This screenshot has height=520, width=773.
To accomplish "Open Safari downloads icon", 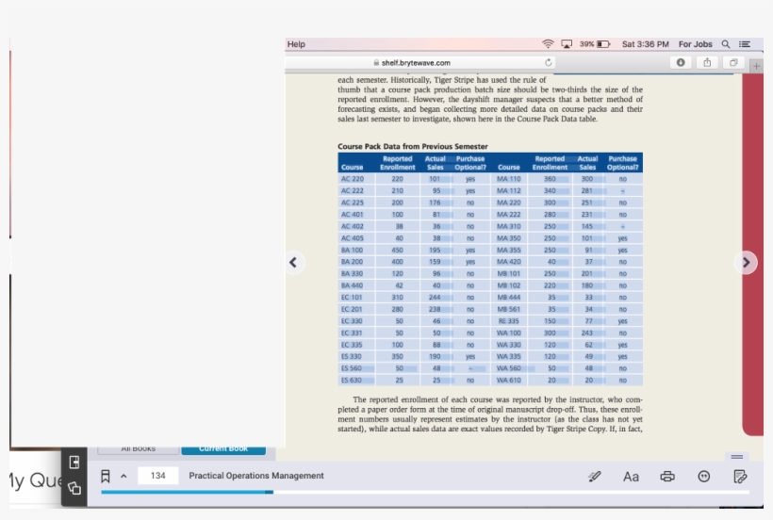I will pos(681,62).
